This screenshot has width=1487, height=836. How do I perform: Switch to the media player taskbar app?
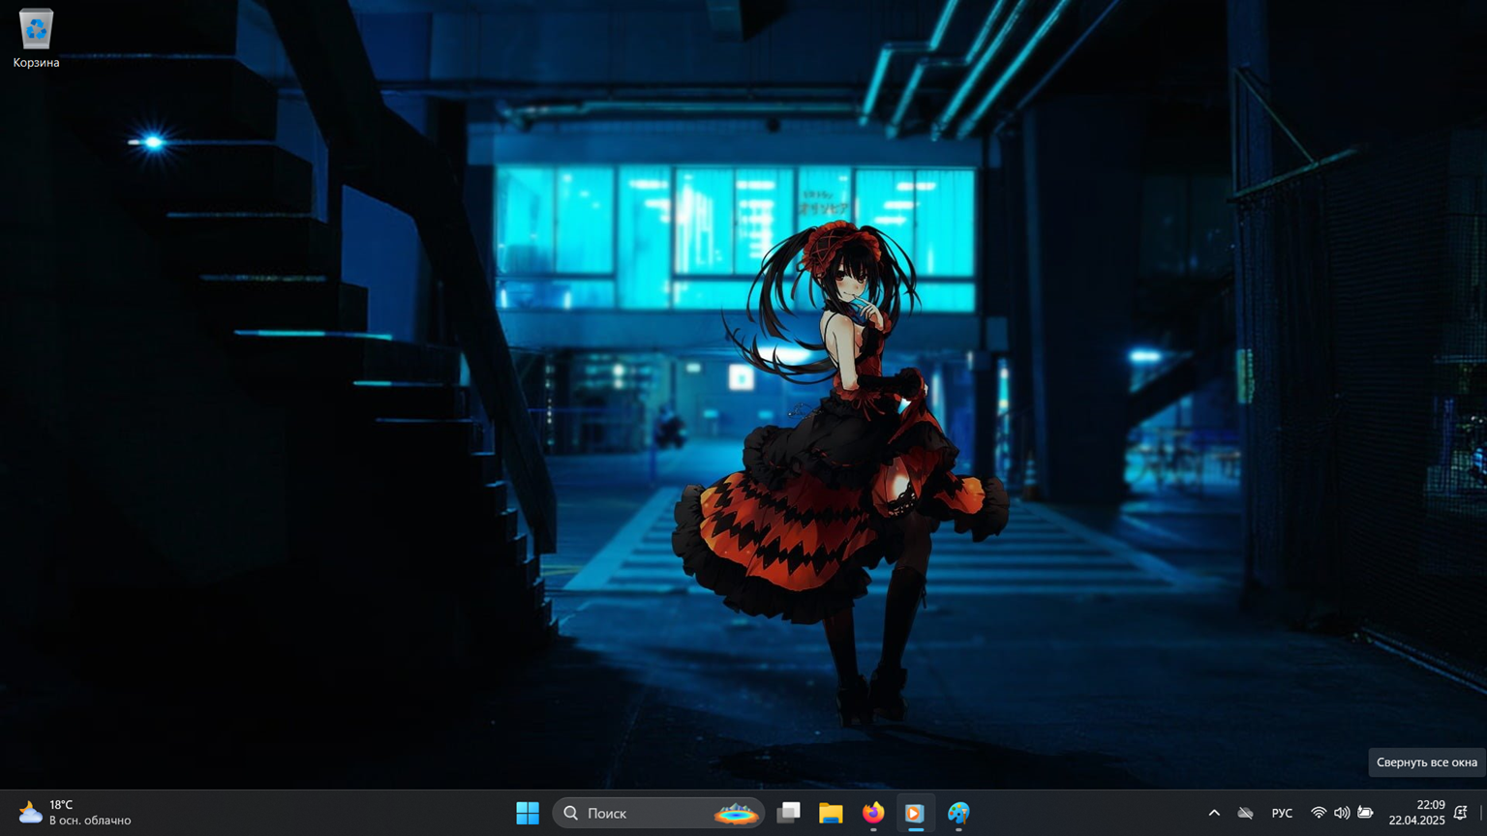(x=915, y=813)
